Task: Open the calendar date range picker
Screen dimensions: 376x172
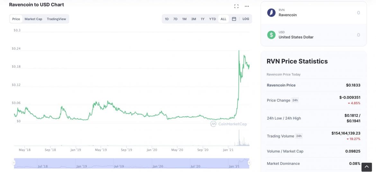Action: pos(234,19)
